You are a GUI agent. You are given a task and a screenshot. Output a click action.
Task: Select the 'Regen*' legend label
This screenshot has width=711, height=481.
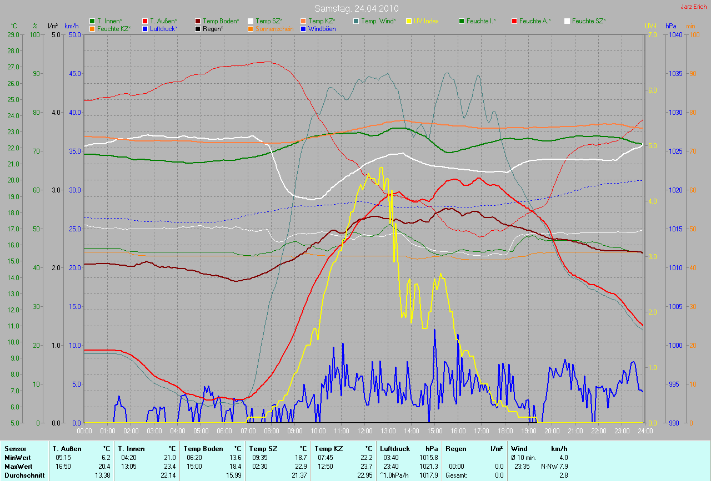coord(212,28)
